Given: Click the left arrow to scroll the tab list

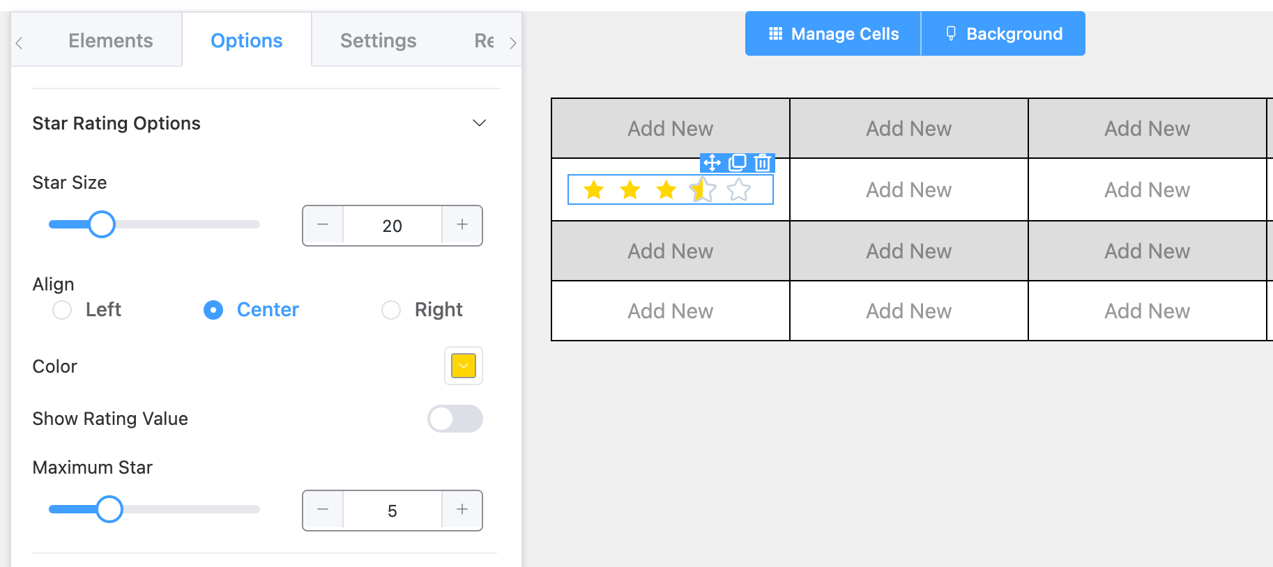Looking at the screenshot, I should pos(19,42).
